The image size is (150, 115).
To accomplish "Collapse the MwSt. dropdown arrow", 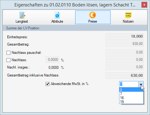I will [141, 84].
